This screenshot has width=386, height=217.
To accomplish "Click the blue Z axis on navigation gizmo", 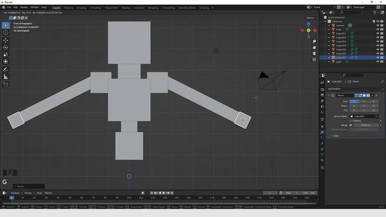I will [x=309, y=24].
